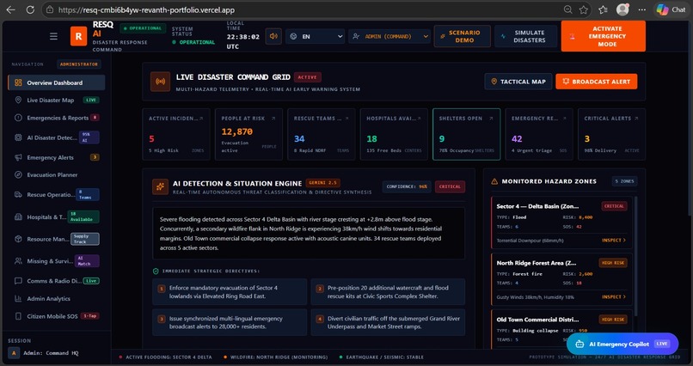Viewport: 693px width, 366px height.
Task: Expand the Rescue Teams card arrow
Action: click(x=346, y=119)
